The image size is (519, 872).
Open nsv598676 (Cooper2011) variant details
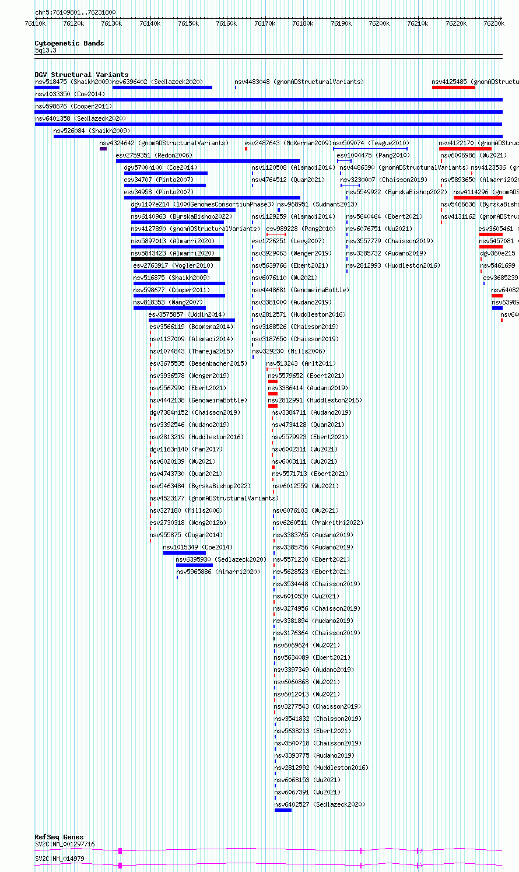point(73,107)
